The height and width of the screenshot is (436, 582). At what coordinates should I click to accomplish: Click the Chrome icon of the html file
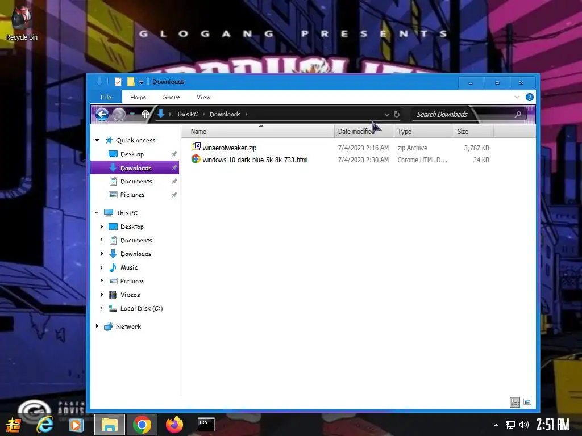tap(196, 160)
